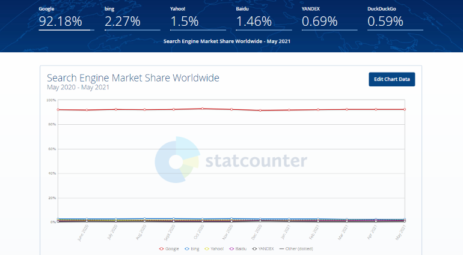
Task: Click the Nov 2020 x-axis label
Action: coord(228,232)
